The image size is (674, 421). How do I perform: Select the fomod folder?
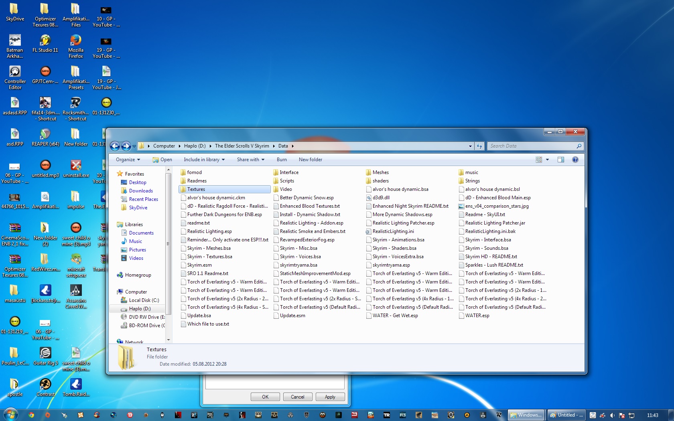195,172
